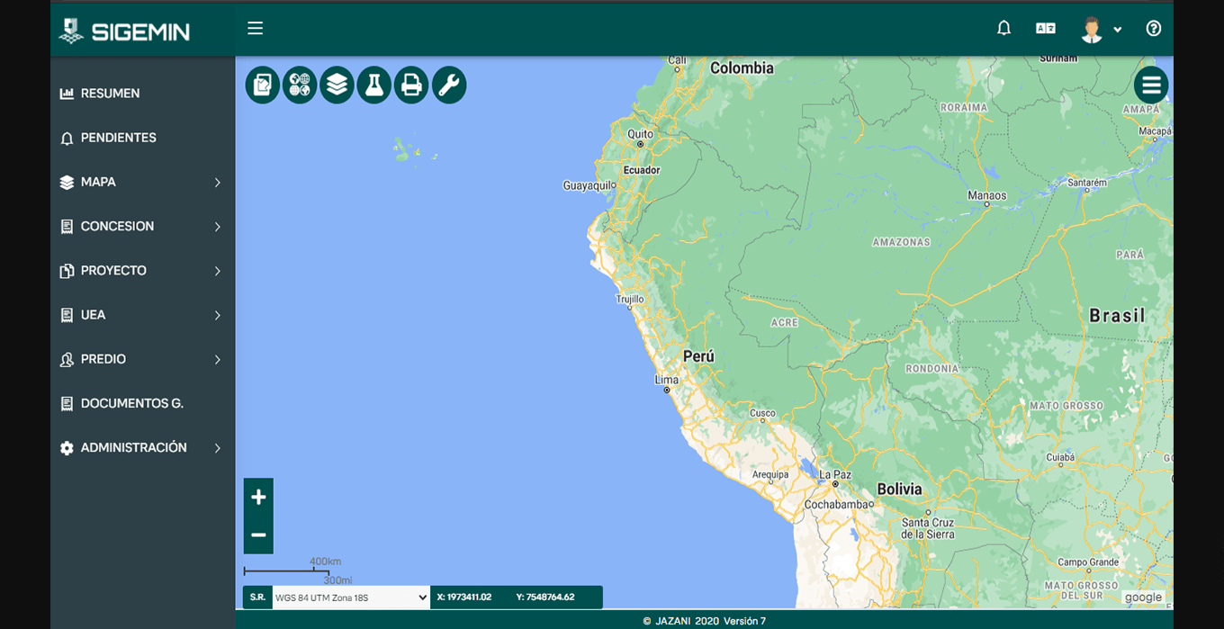Open the round map menu button

1151,85
